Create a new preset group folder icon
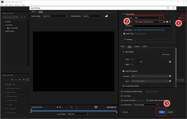This screenshot has height=119, width=187. [12, 80]
